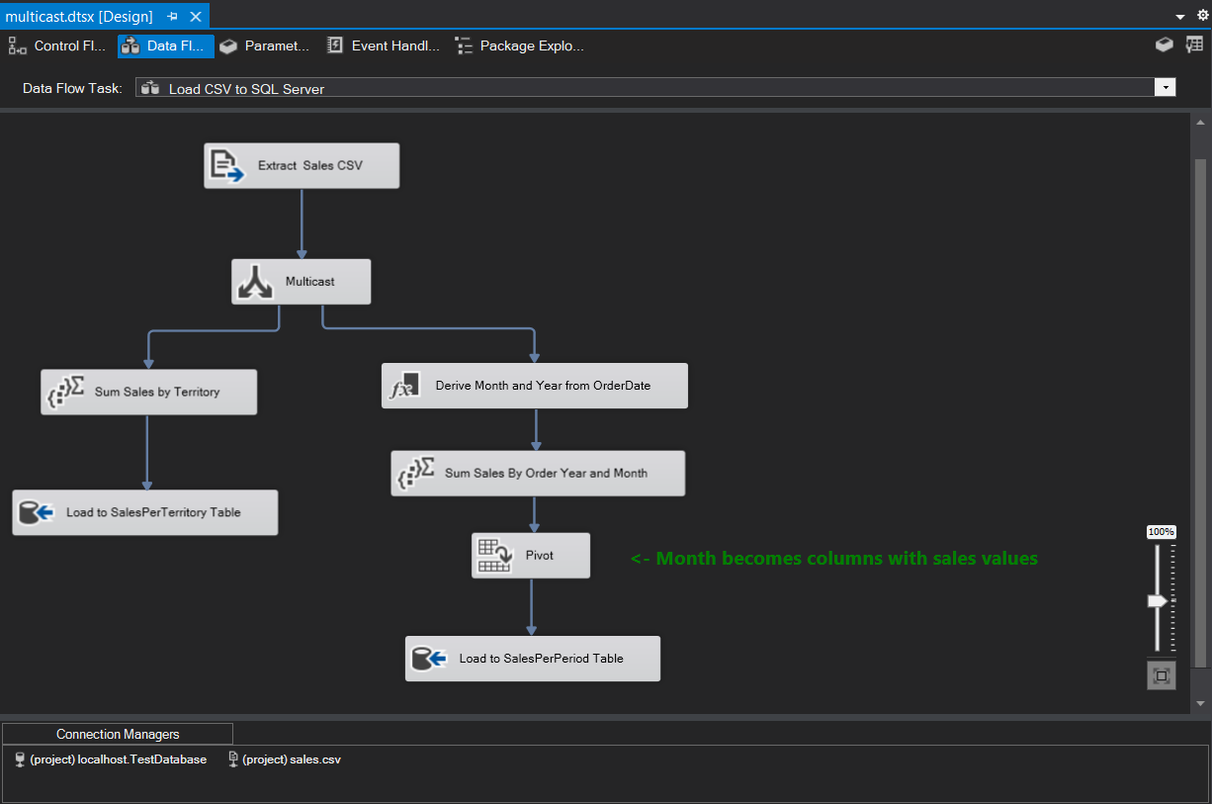Image resolution: width=1212 pixels, height=804 pixels.
Task: Open the Data Flow Task dropdown
Action: (1165, 87)
